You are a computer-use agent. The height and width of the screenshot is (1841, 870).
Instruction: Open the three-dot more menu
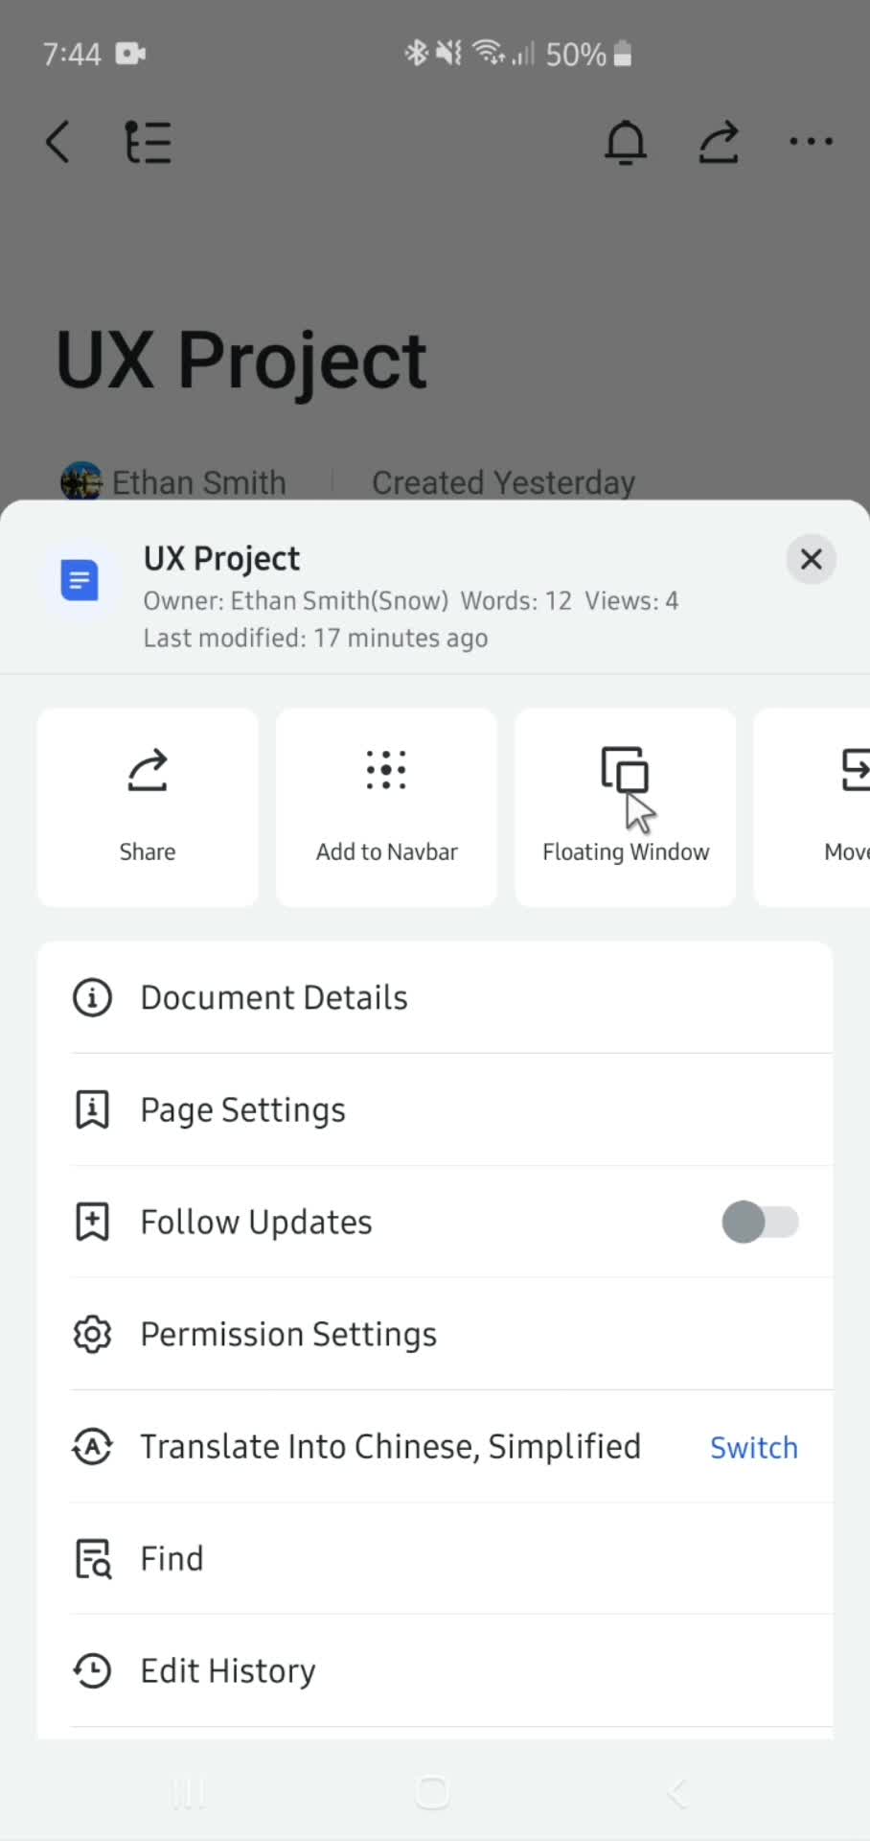click(812, 142)
